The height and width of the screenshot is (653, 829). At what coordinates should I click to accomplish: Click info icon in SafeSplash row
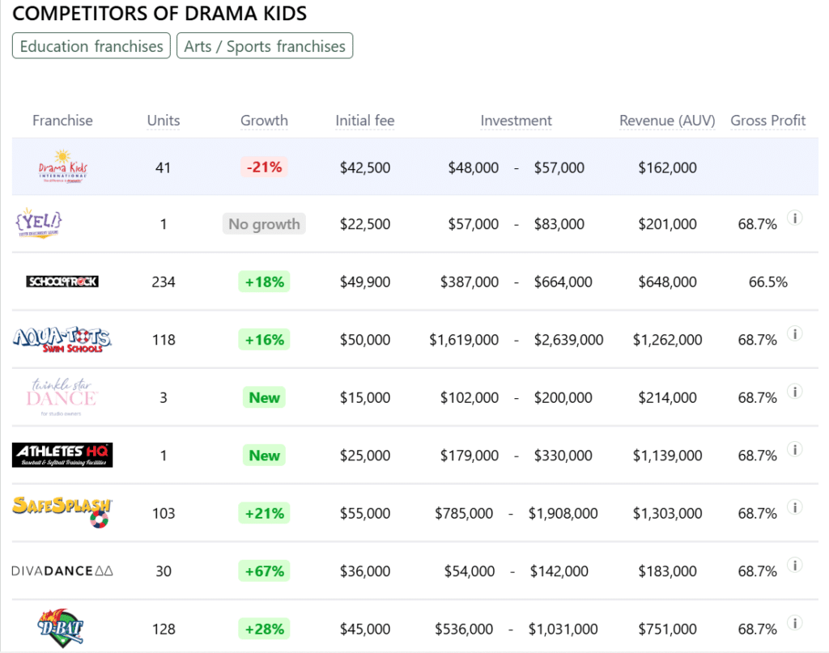tap(795, 507)
